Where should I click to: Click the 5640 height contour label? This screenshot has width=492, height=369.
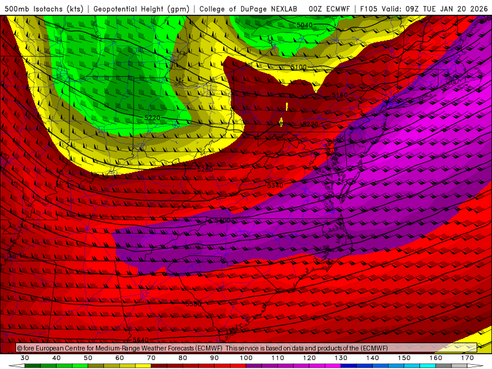(141, 340)
